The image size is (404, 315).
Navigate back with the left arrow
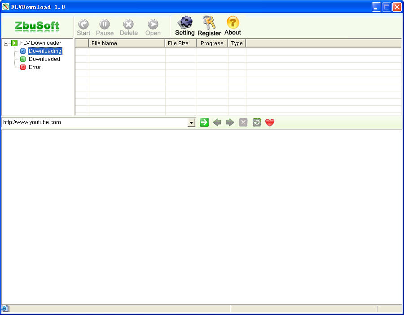point(217,122)
